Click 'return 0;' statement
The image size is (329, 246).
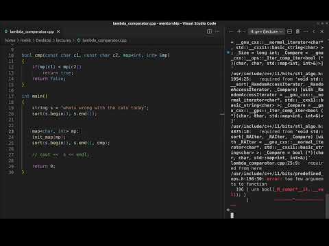[44, 167]
